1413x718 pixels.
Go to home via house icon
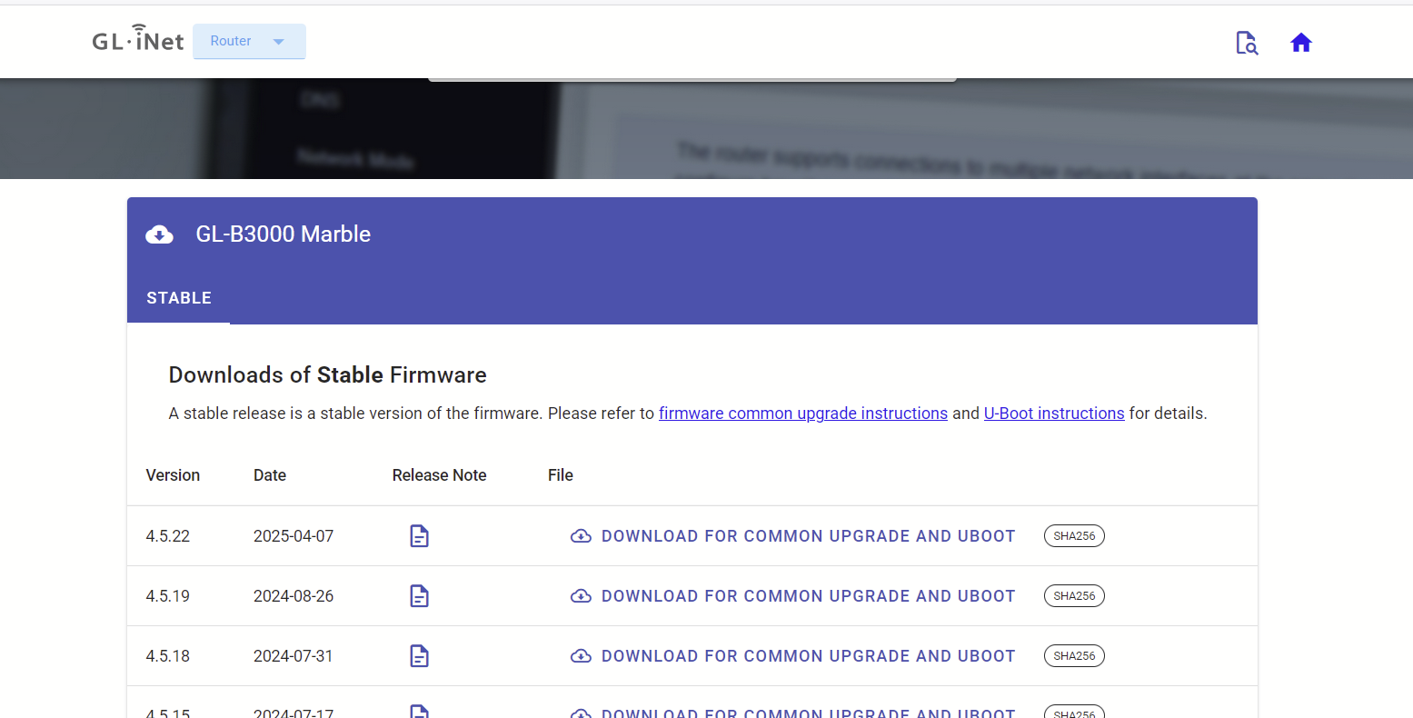1301,43
